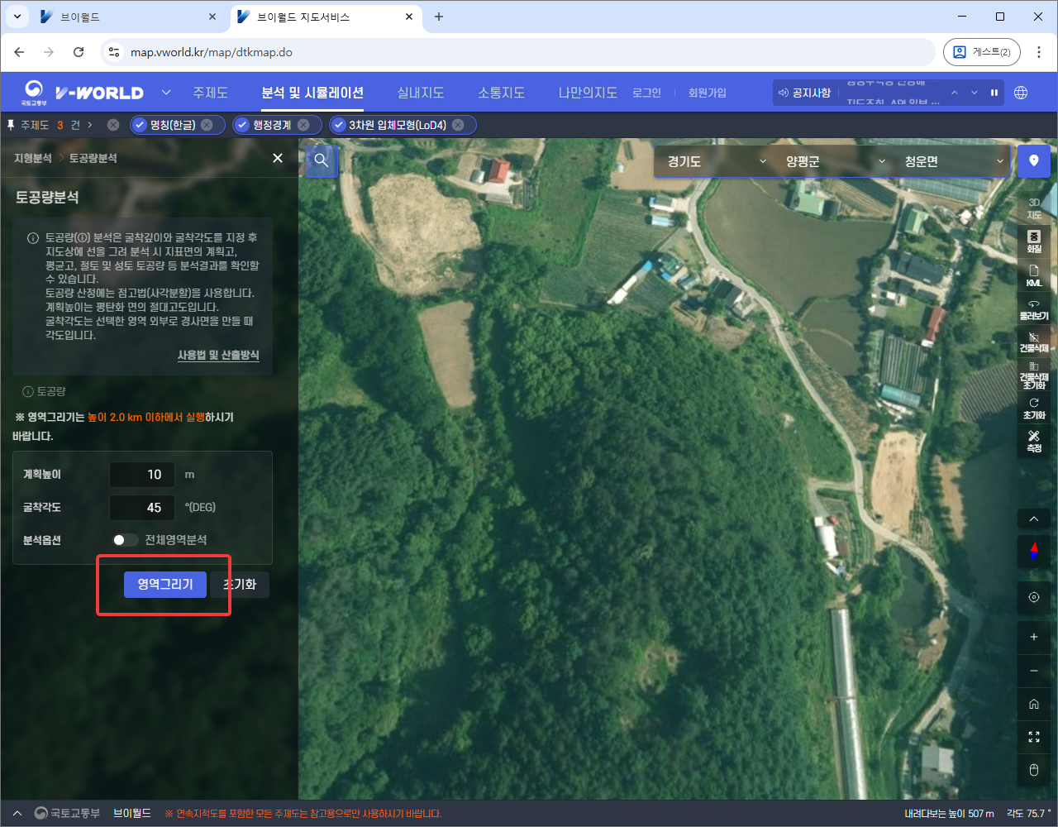Return to the map home view
This screenshot has width=1058, height=827.
[x=1033, y=704]
